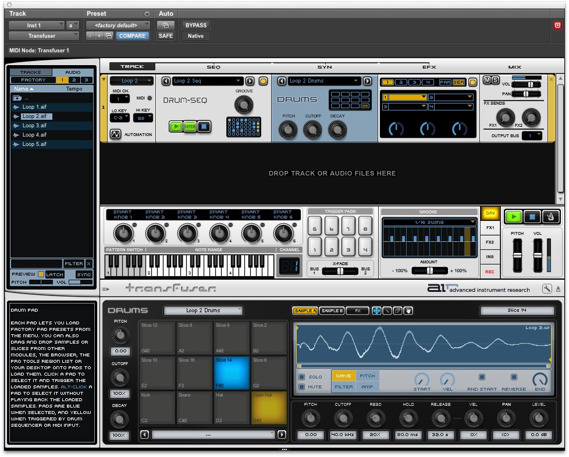Screen dimensions: 569x457
Task: Open the MIDI channel dropdown
Action: click(120, 99)
